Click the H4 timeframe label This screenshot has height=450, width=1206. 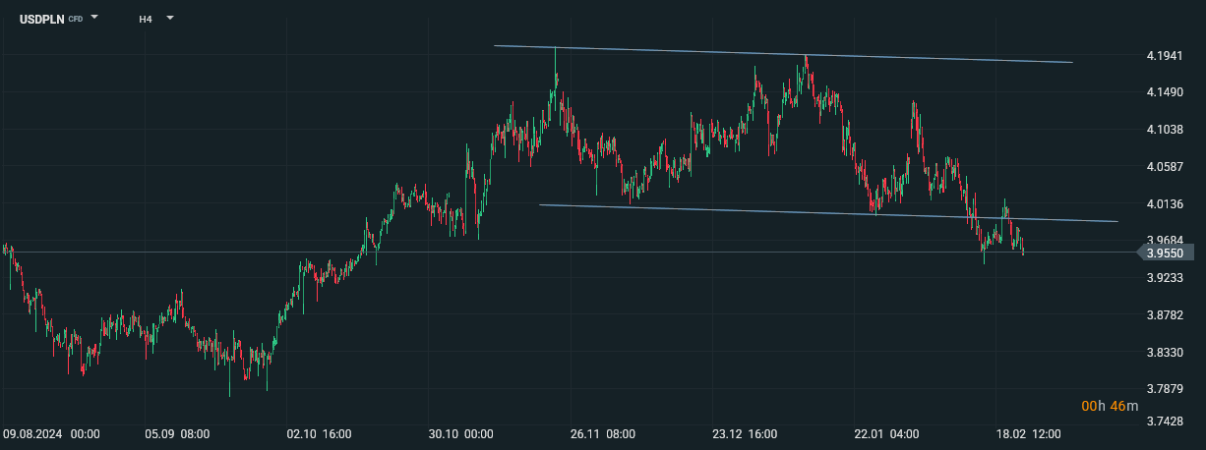(146, 18)
